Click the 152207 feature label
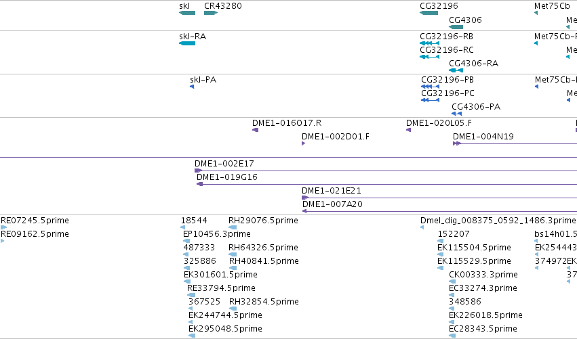 pos(454,234)
